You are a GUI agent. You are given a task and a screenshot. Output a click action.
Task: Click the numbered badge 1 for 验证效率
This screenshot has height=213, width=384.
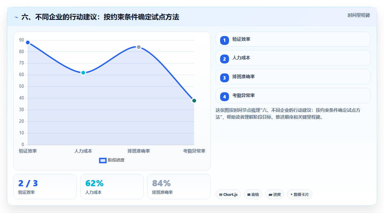tap(224, 40)
